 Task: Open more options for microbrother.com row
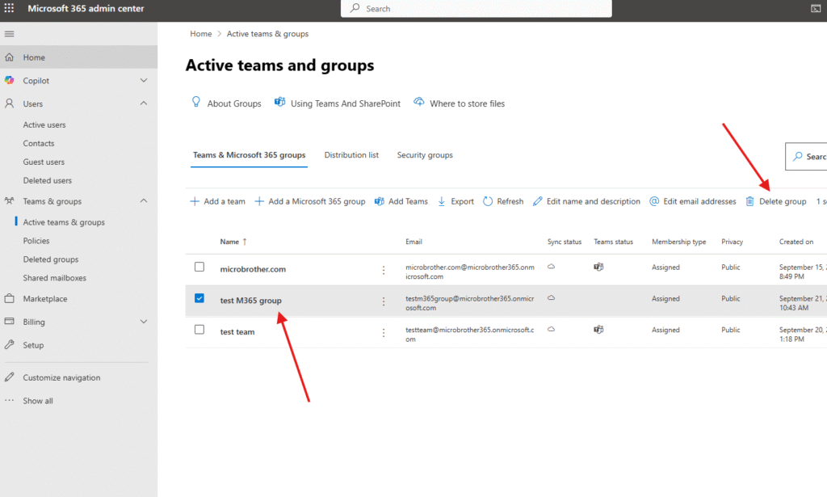point(384,269)
